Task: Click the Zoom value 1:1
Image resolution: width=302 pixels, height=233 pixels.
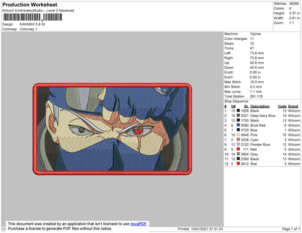Action: (291, 23)
